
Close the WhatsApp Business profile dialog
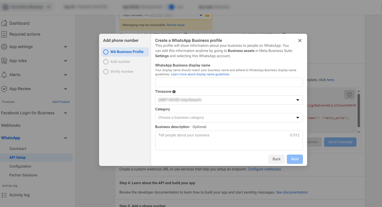300,41
